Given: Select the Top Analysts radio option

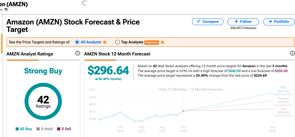Looking at the screenshot, I should (117, 42).
